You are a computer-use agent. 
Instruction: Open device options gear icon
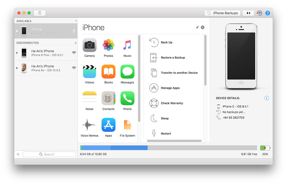203,27
